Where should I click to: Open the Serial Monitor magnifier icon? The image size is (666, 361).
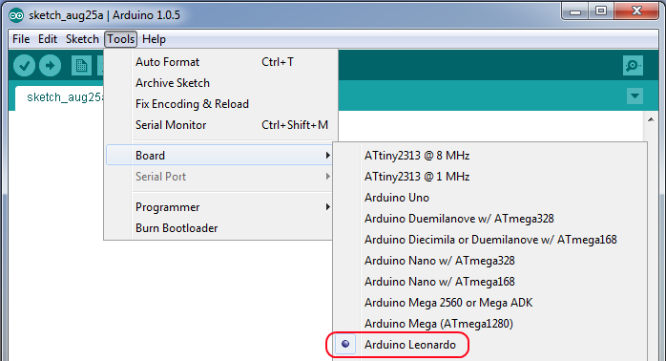pyautogui.click(x=633, y=66)
